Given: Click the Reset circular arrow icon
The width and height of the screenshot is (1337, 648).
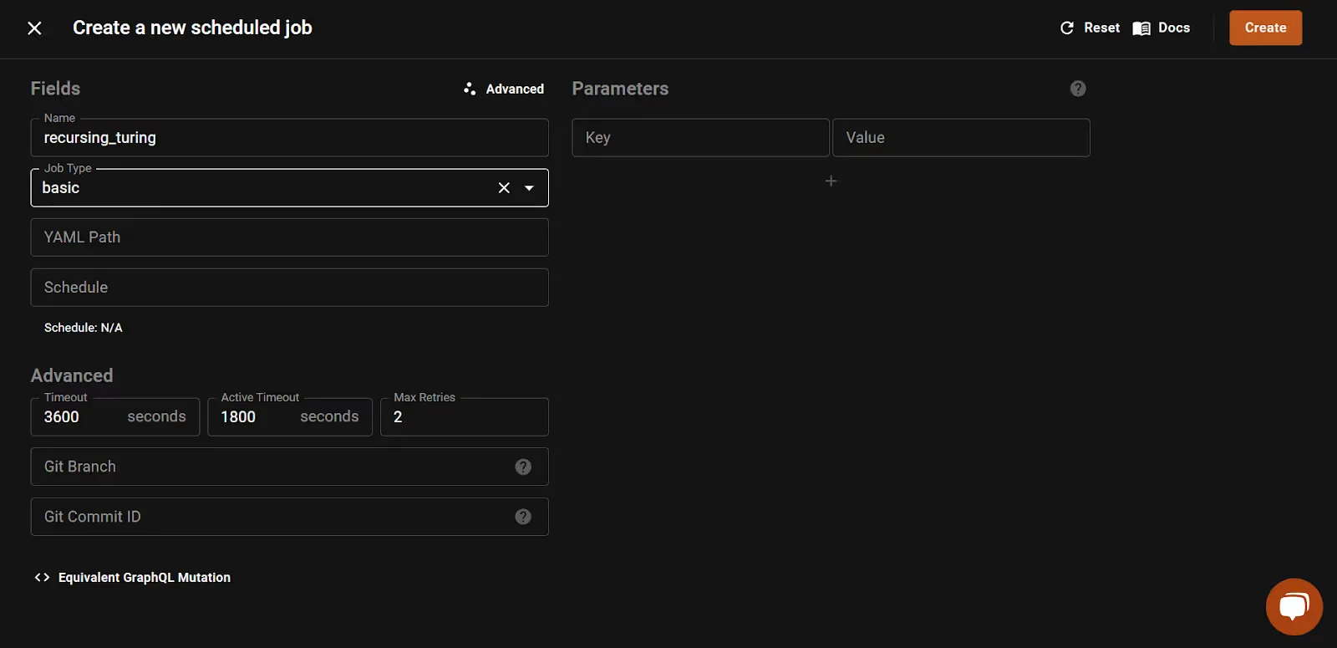Looking at the screenshot, I should click(1067, 28).
